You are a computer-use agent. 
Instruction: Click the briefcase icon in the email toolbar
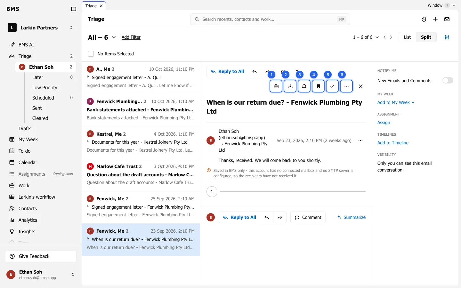(x=276, y=86)
